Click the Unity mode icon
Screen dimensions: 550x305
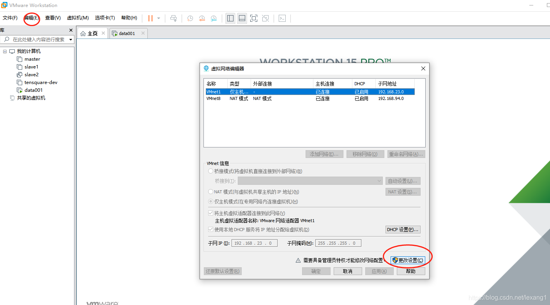265,18
